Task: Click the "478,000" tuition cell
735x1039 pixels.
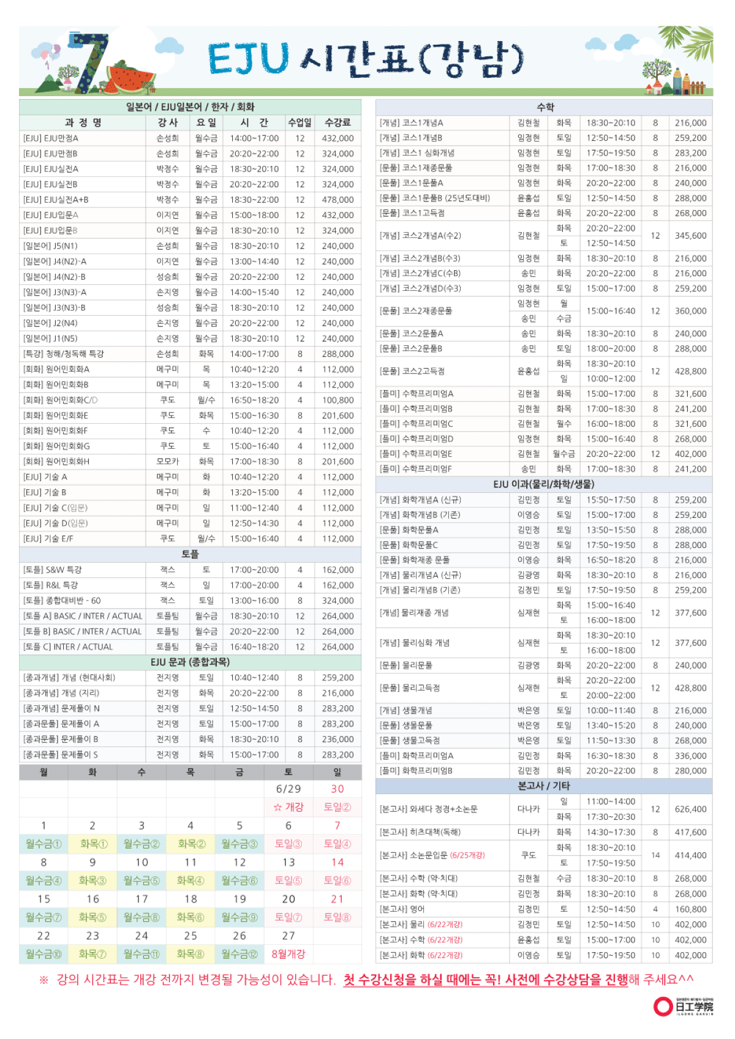Action: (x=338, y=200)
